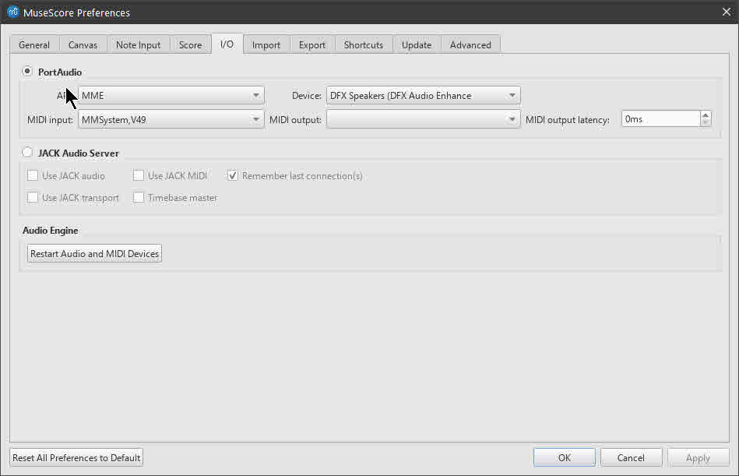Confirm with the OK button

(564, 457)
